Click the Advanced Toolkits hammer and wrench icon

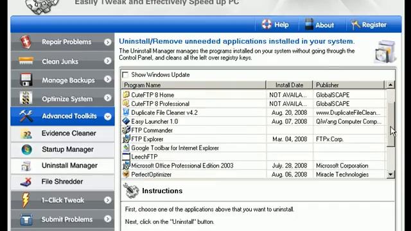tap(26, 116)
